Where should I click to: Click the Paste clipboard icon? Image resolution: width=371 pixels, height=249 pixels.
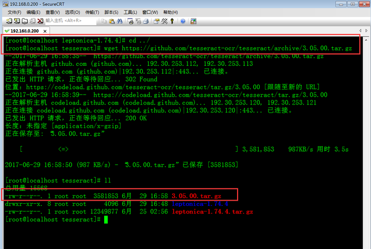(112, 21)
